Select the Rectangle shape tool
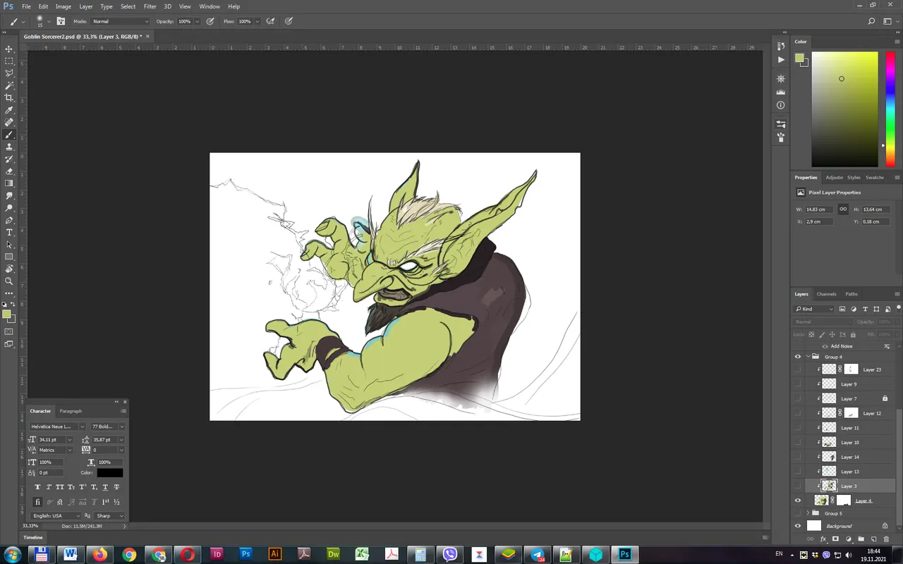The height and width of the screenshot is (564, 903). click(9, 257)
